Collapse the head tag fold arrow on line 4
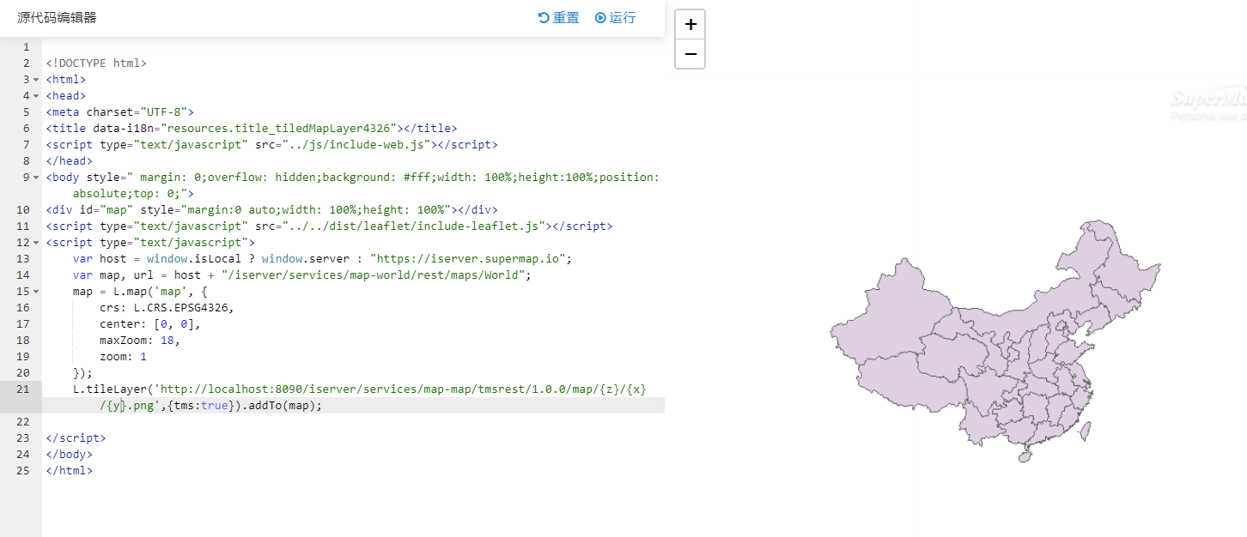Screen dimensions: 1247x537 point(36,96)
